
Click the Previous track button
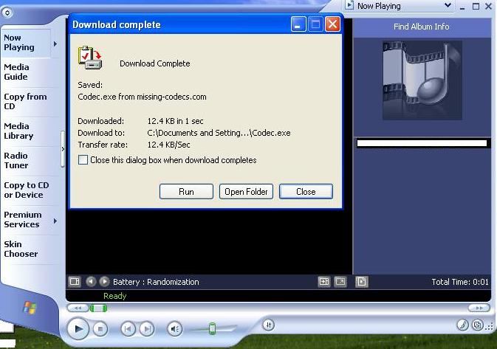(x=128, y=329)
